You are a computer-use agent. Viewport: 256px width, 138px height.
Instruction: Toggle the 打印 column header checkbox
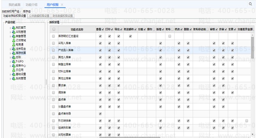coord(112,30)
